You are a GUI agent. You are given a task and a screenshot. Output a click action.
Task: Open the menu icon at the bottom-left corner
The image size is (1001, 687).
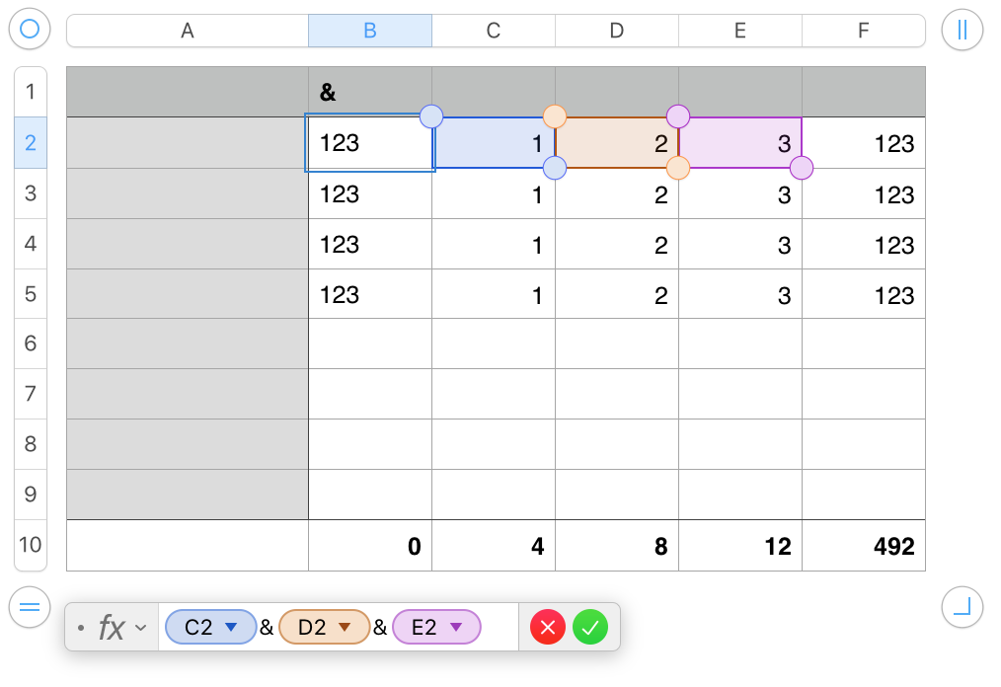30,607
